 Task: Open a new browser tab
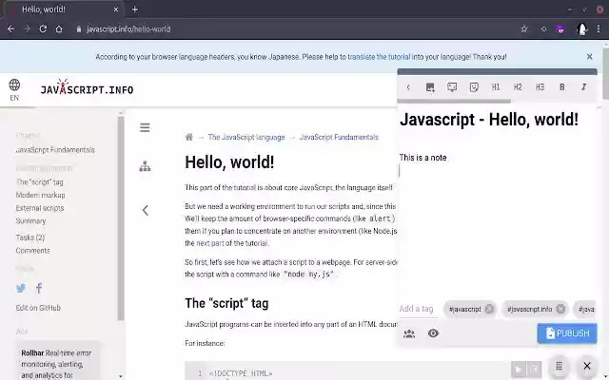coord(135,9)
